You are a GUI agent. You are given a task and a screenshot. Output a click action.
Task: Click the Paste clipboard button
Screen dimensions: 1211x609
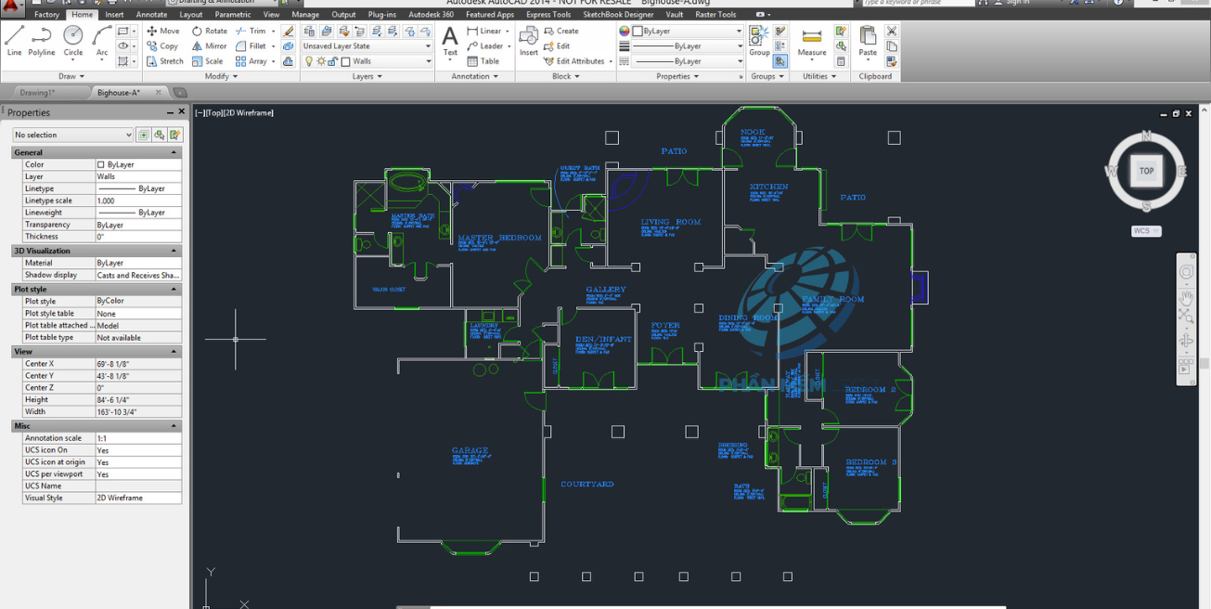[868, 42]
